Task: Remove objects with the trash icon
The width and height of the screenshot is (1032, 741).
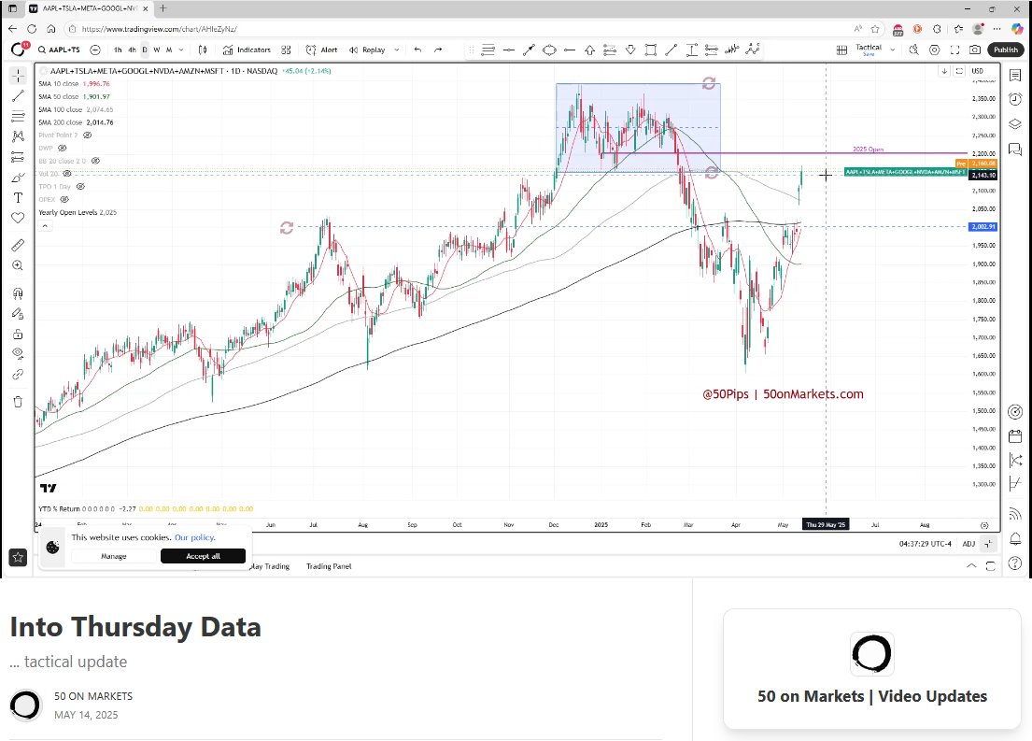Action: (18, 402)
